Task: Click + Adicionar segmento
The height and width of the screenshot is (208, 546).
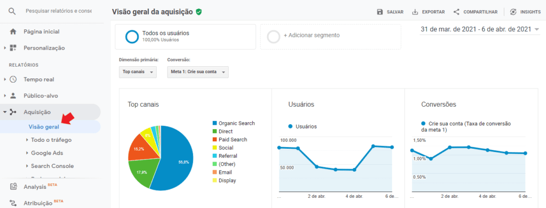Action: tap(311, 35)
